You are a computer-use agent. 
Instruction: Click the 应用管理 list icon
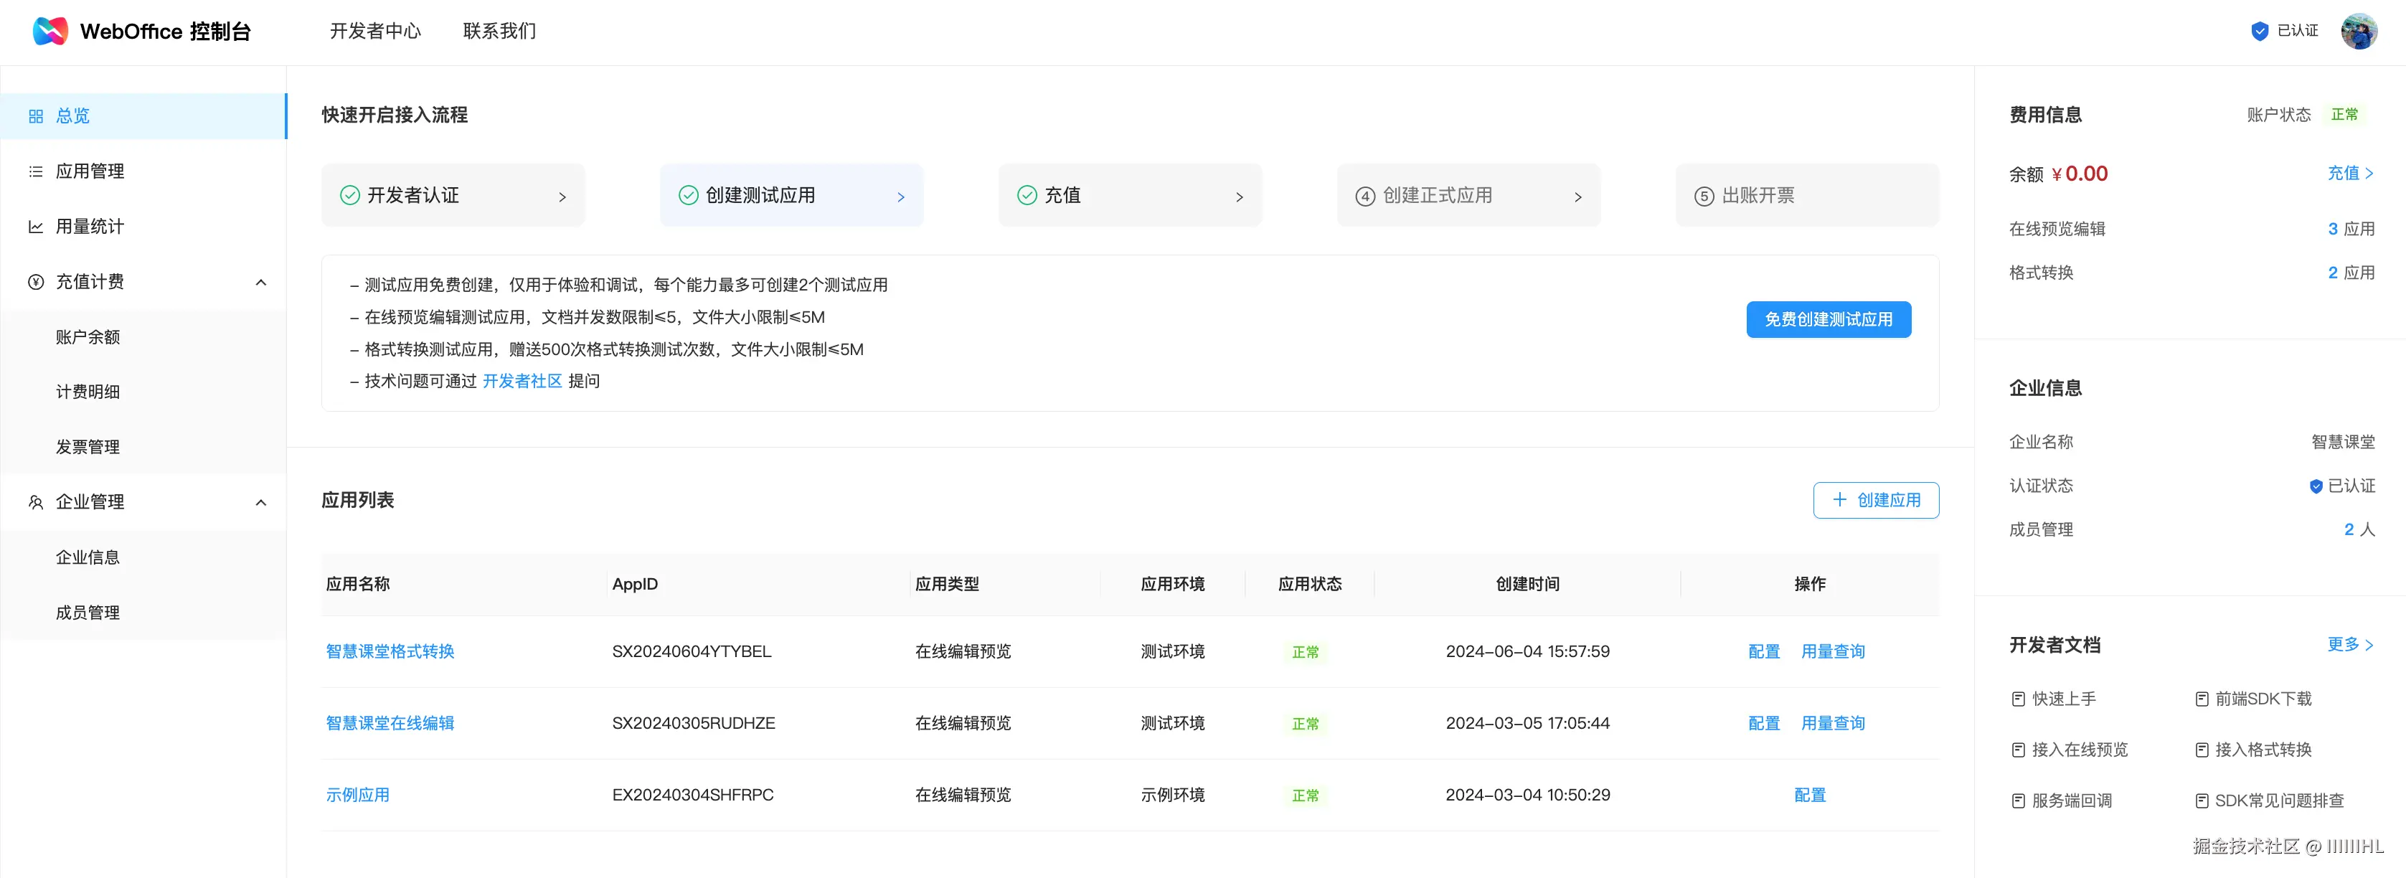35,171
